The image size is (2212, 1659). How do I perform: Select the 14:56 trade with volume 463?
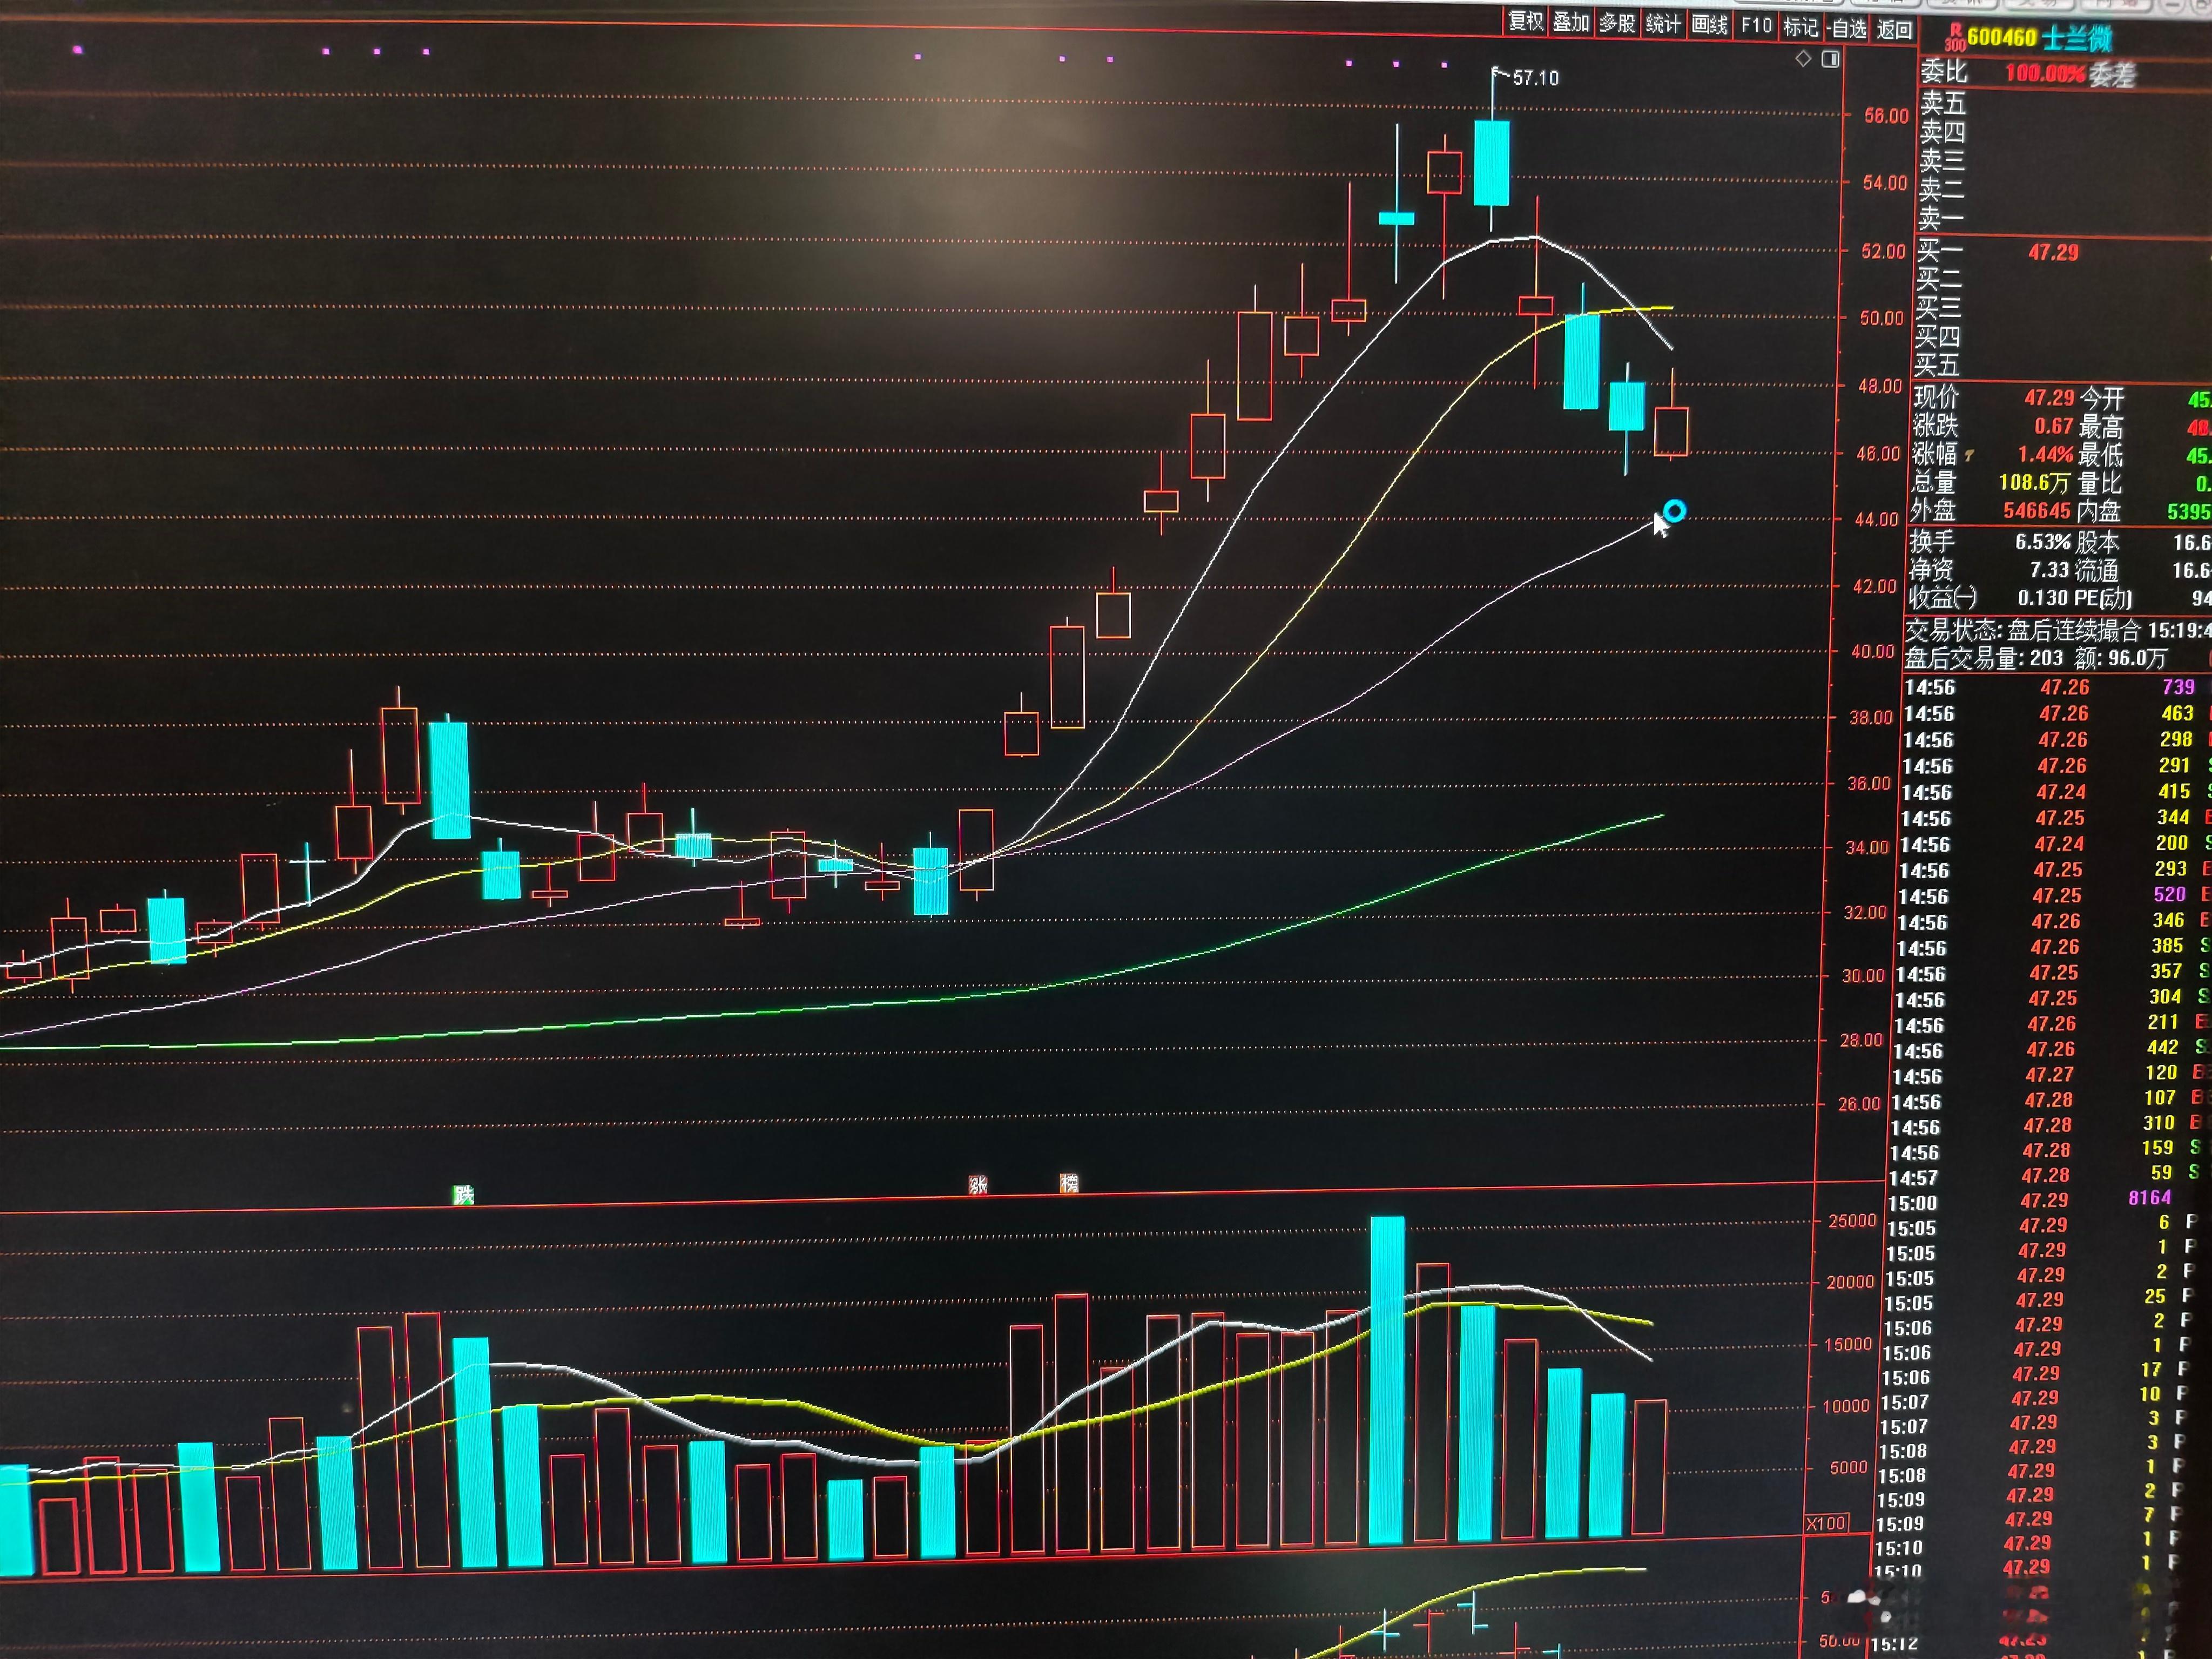pyautogui.click(x=2055, y=714)
